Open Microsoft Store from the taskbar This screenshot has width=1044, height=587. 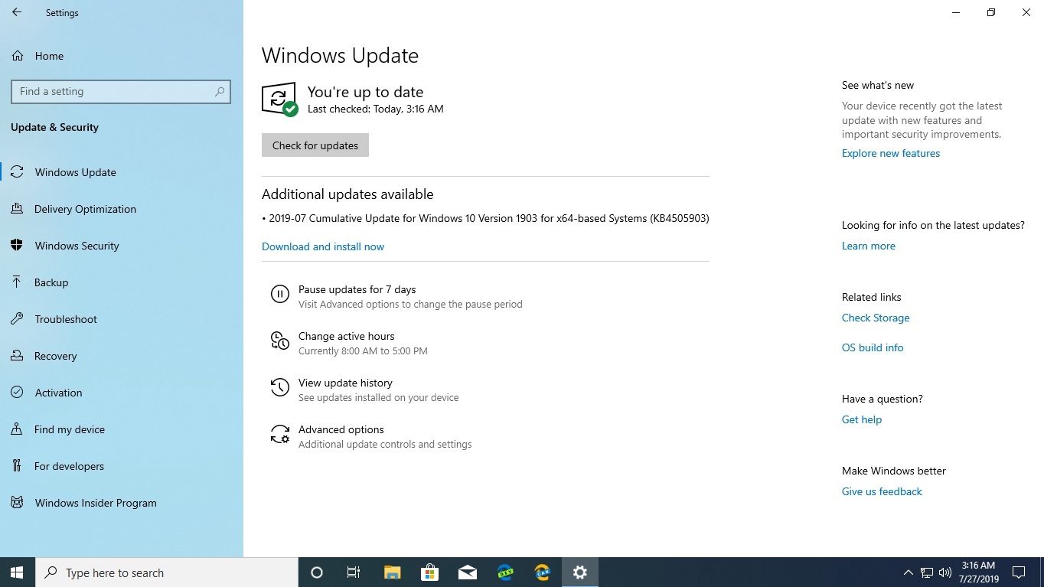click(429, 572)
